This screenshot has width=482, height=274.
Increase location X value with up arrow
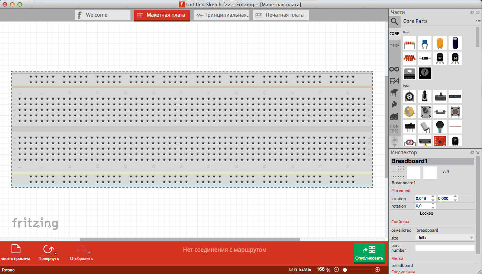point(433,197)
